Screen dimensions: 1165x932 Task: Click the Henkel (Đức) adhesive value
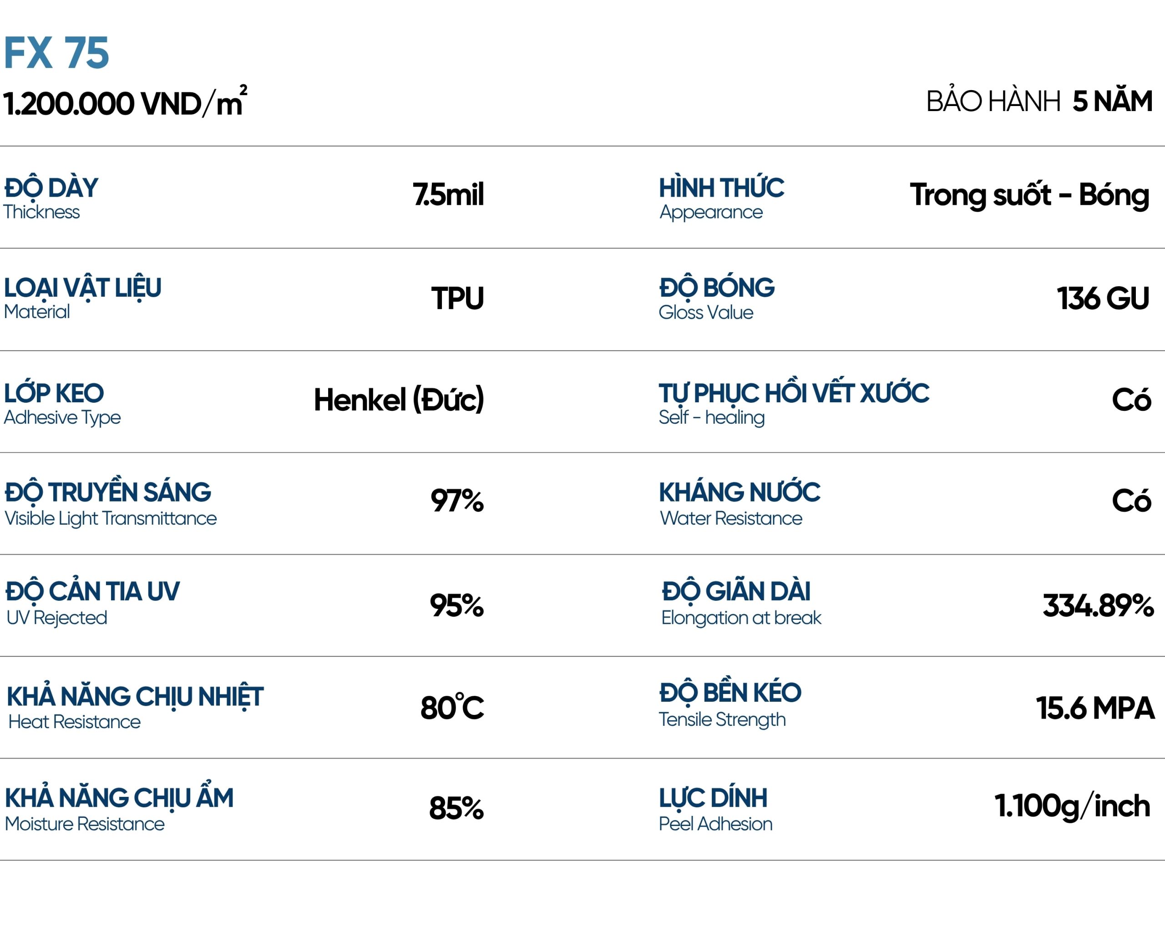pos(399,400)
